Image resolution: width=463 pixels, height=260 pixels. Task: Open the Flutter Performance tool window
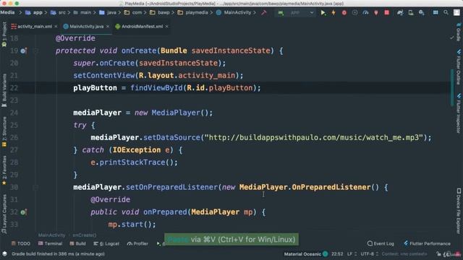click(427, 243)
